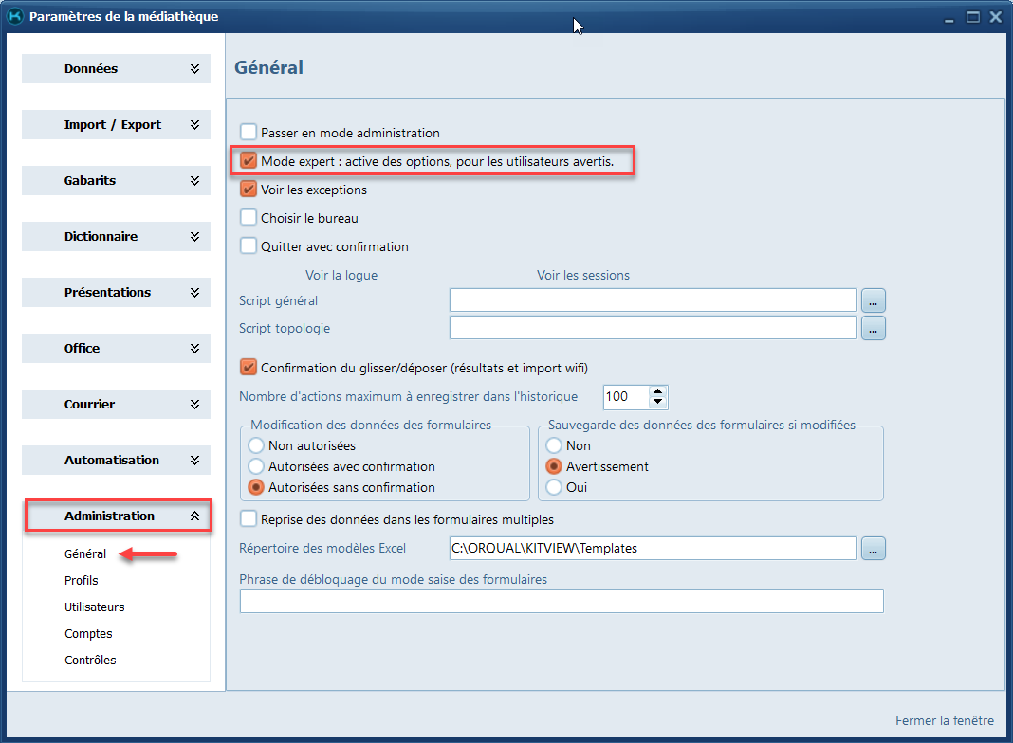Image resolution: width=1013 pixels, height=743 pixels.
Task: Click the browse button for Script général
Action: (x=873, y=300)
